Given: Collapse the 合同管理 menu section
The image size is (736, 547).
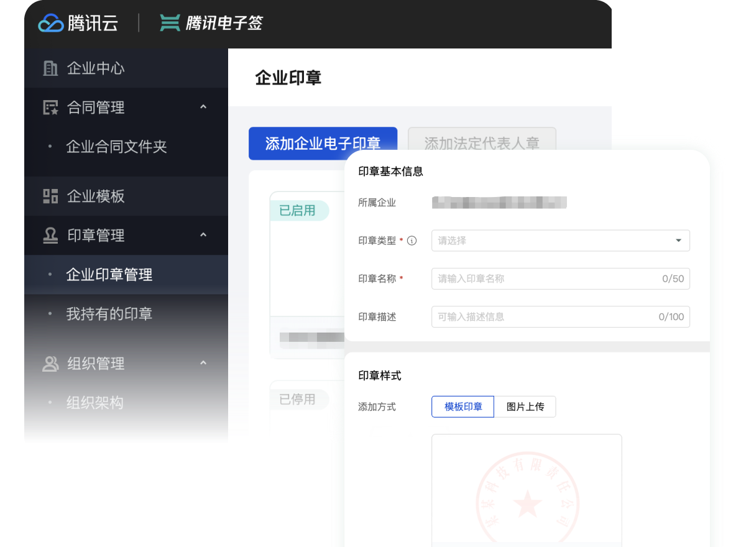Looking at the screenshot, I should pos(203,108).
